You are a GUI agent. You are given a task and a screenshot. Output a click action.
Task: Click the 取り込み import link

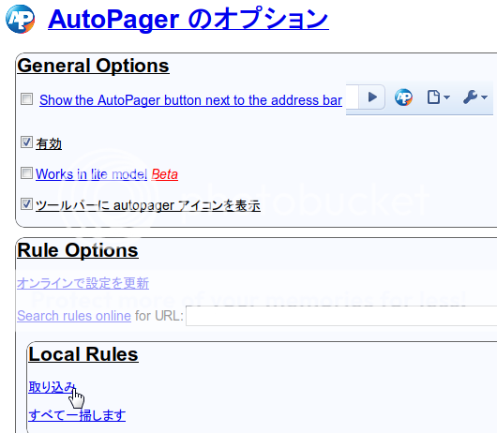tap(52, 387)
